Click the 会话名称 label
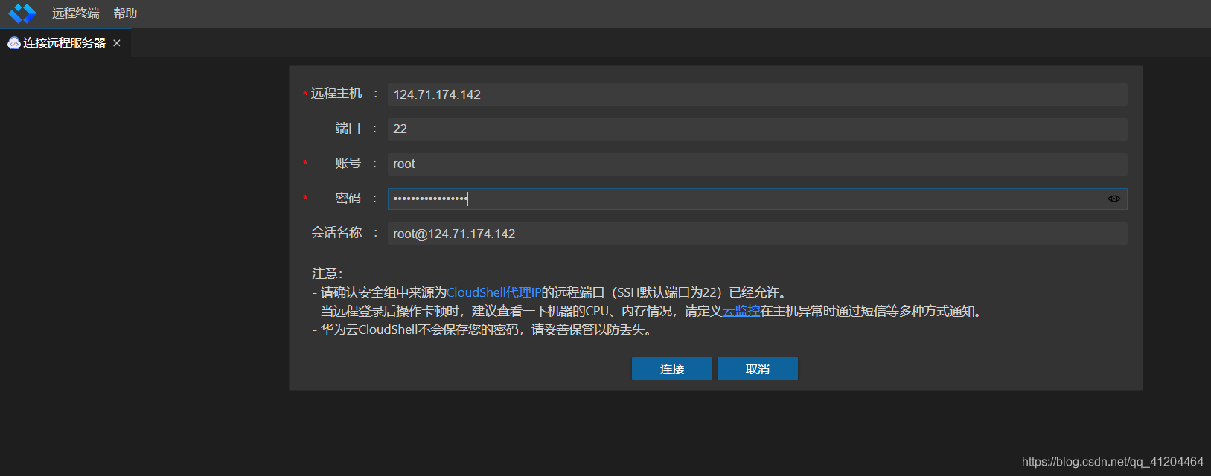This screenshot has width=1211, height=476. (x=336, y=233)
